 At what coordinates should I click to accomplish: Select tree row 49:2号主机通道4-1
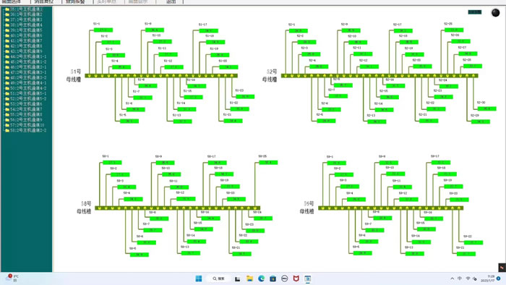[x=25, y=83]
